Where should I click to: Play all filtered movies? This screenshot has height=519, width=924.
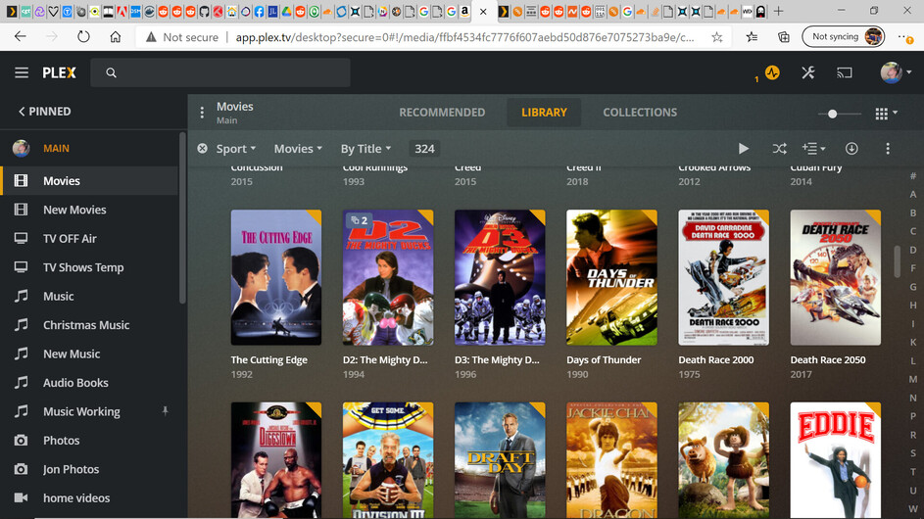[744, 149]
